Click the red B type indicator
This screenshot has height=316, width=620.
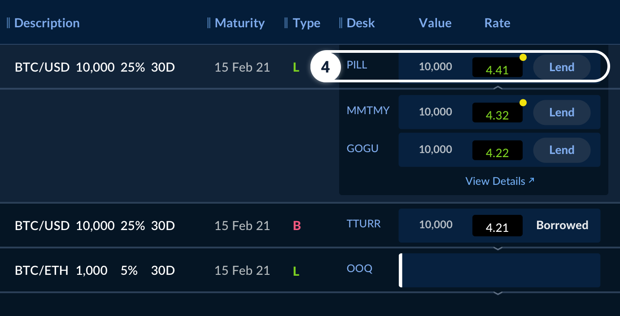(x=297, y=226)
